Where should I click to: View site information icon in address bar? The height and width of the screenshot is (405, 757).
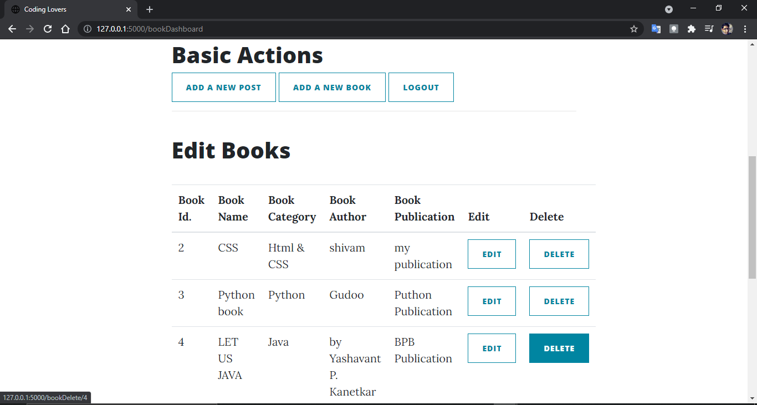point(88,29)
